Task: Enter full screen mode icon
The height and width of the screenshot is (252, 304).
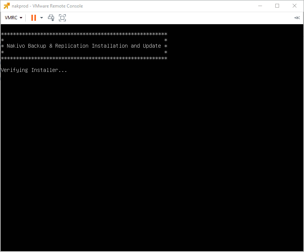Action: click(62, 18)
